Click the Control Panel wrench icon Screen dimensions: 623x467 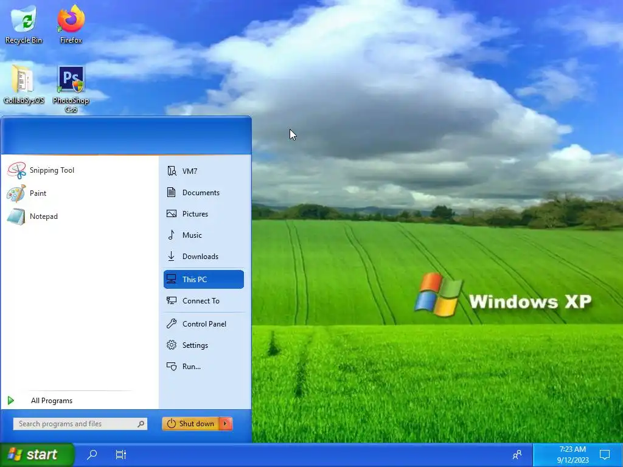coord(171,324)
